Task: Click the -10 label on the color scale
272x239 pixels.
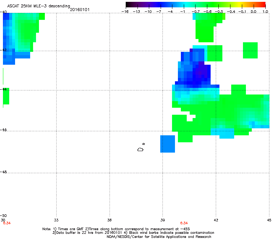Action: [x=148, y=12]
